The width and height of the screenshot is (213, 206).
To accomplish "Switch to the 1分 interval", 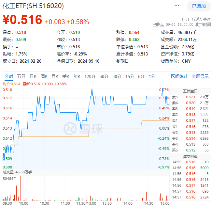I will pos(152,76).
